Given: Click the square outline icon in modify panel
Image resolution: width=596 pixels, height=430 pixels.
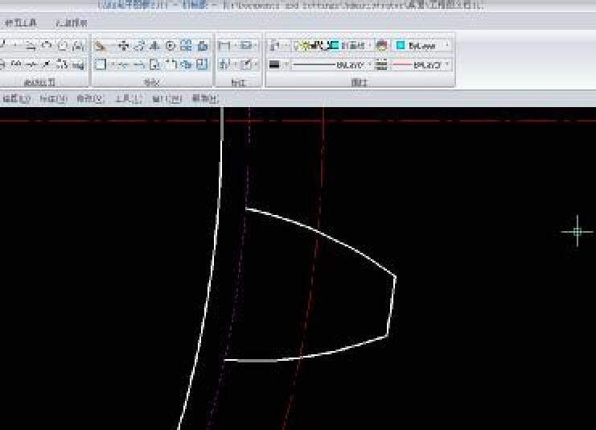Looking at the screenshot, I should click(100, 64).
